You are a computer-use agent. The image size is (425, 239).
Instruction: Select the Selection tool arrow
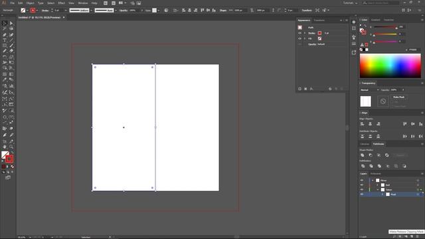[5, 23]
